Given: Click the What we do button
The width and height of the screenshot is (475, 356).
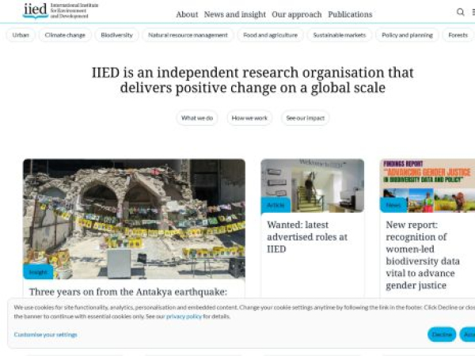Looking at the screenshot, I should coord(197,118).
